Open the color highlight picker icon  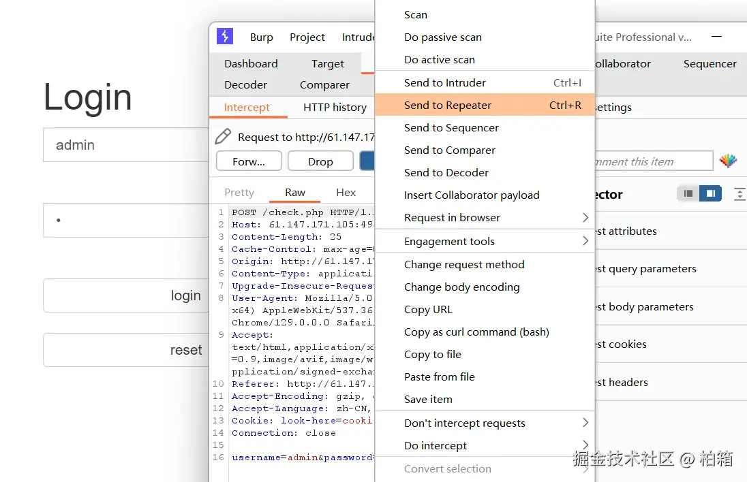point(728,161)
